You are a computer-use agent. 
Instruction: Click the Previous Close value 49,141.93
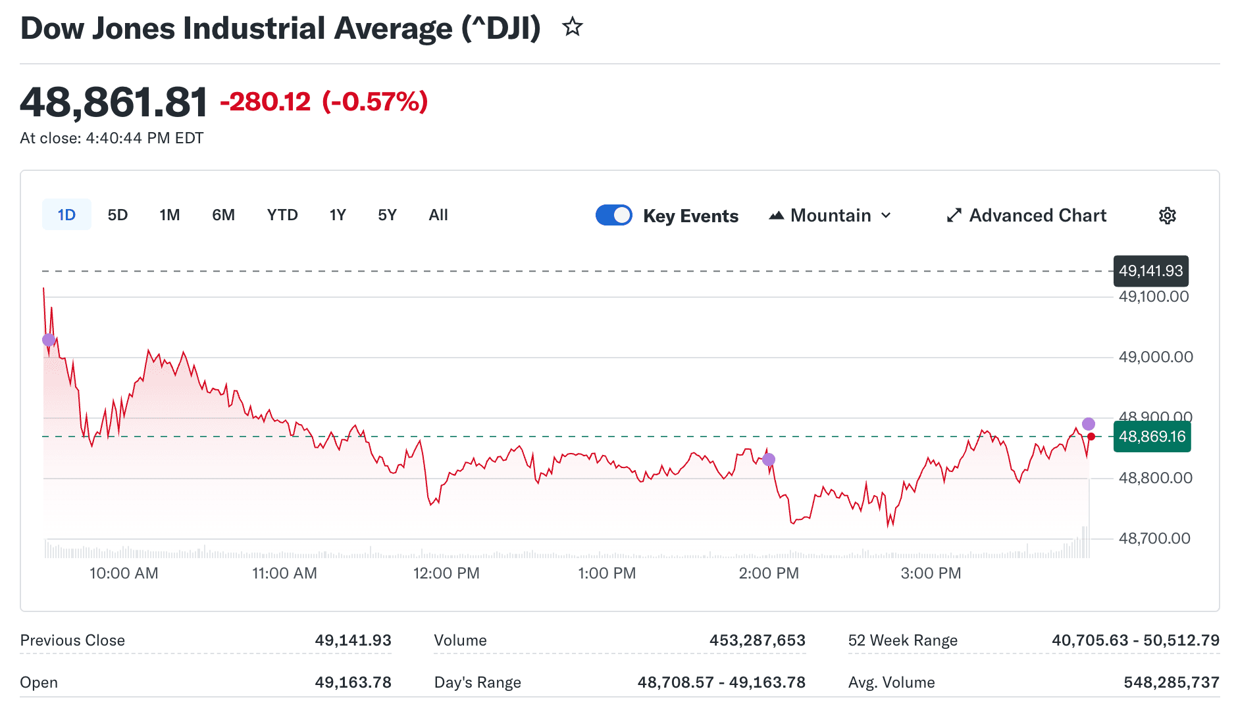(x=353, y=640)
